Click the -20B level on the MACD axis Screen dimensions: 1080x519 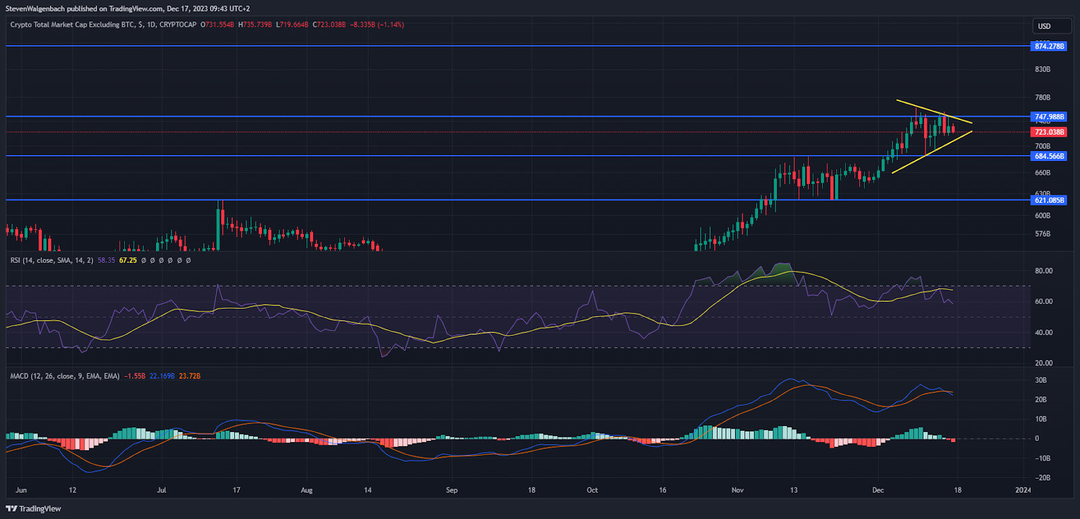(1042, 478)
